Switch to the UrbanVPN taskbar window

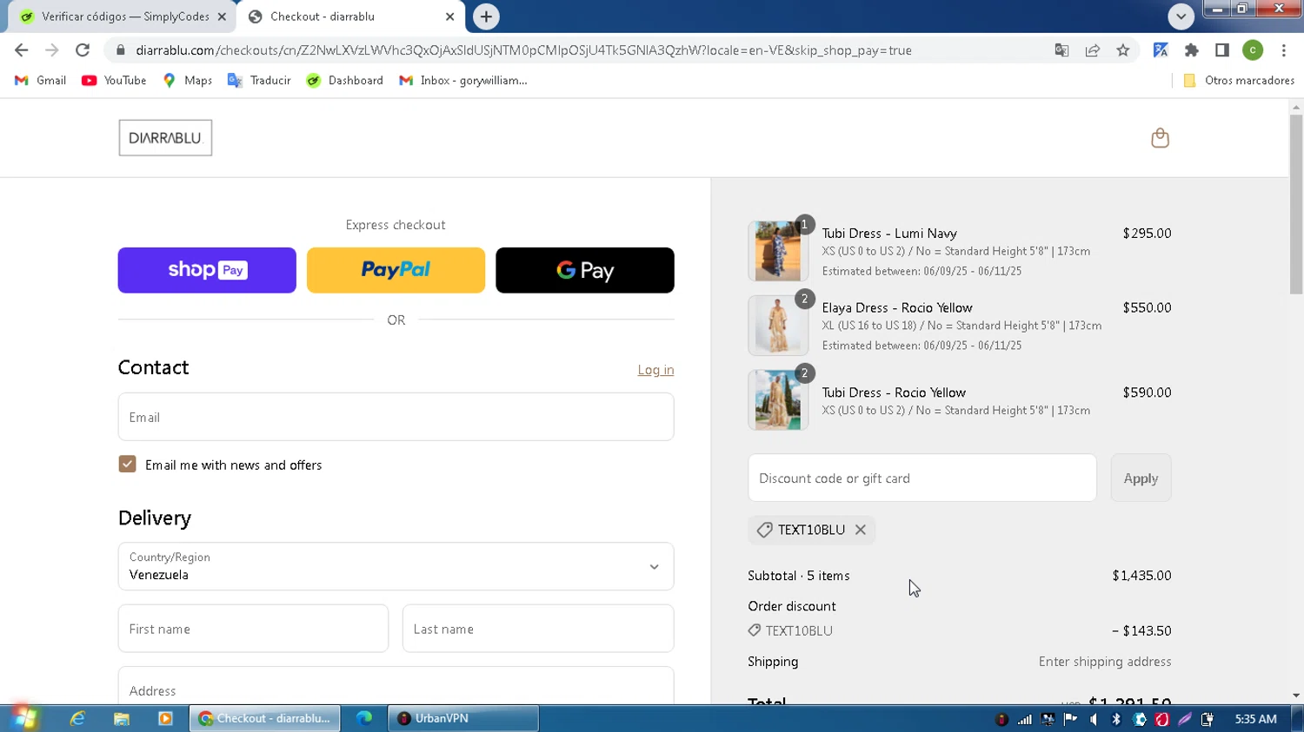point(462,718)
